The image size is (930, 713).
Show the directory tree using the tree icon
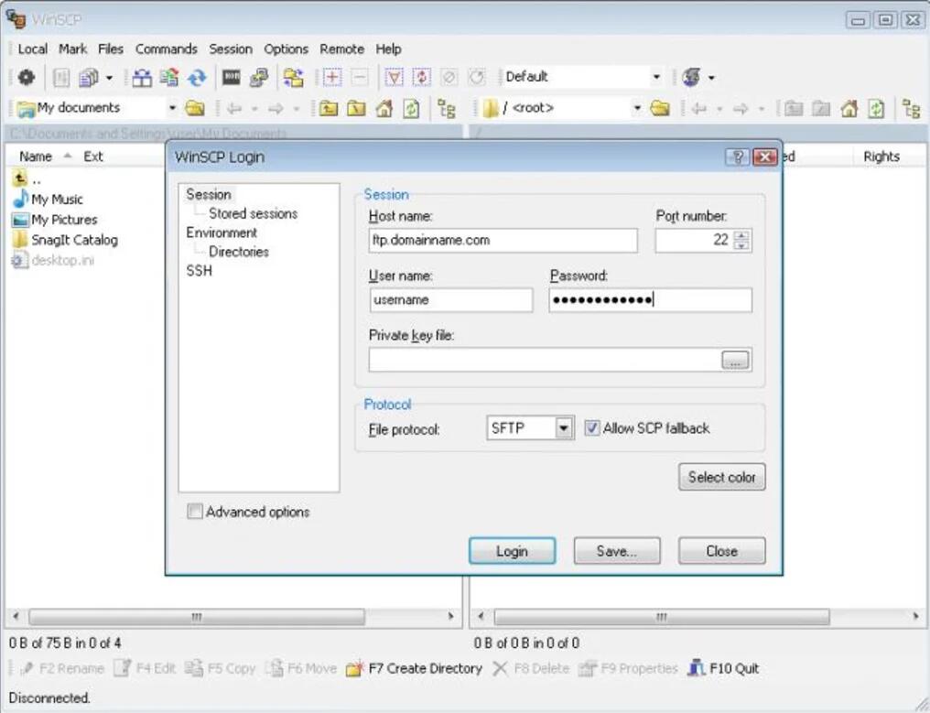pos(447,108)
